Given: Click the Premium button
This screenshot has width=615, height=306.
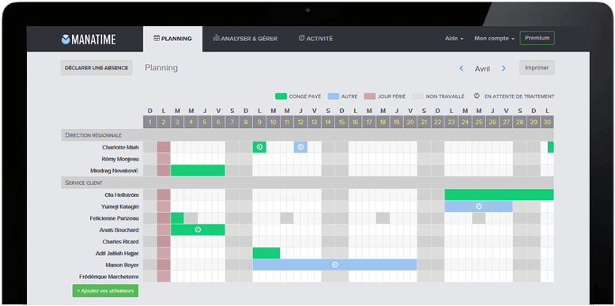Looking at the screenshot, I should [537, 38].
